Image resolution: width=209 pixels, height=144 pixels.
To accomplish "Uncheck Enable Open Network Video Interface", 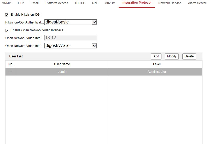I will [7, 30].
